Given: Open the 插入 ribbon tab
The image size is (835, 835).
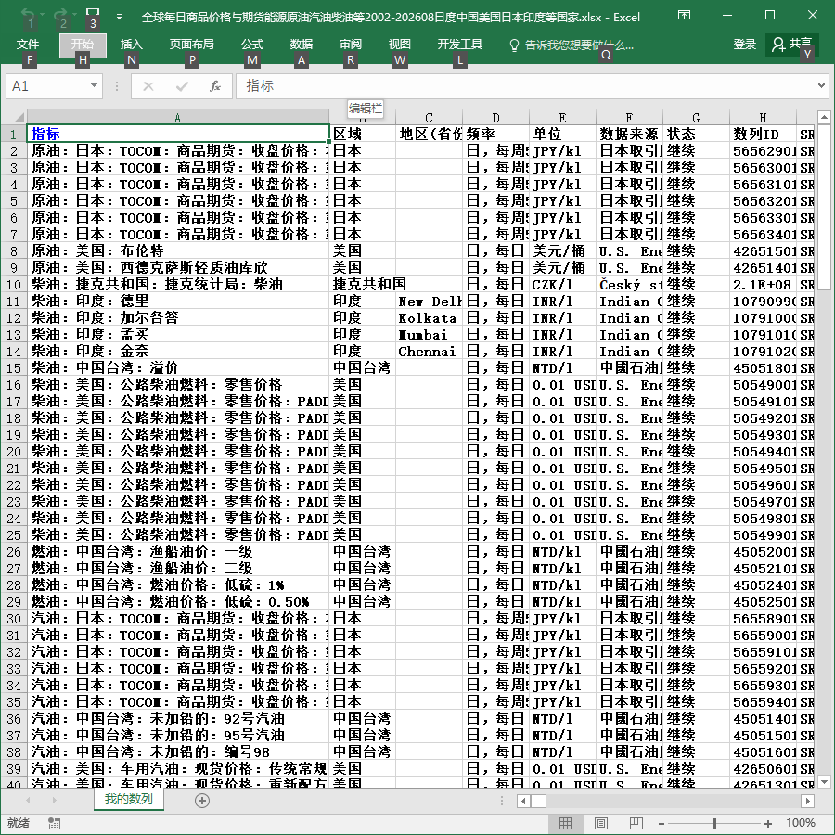Looking at the screenshot, I should [131, 45].
